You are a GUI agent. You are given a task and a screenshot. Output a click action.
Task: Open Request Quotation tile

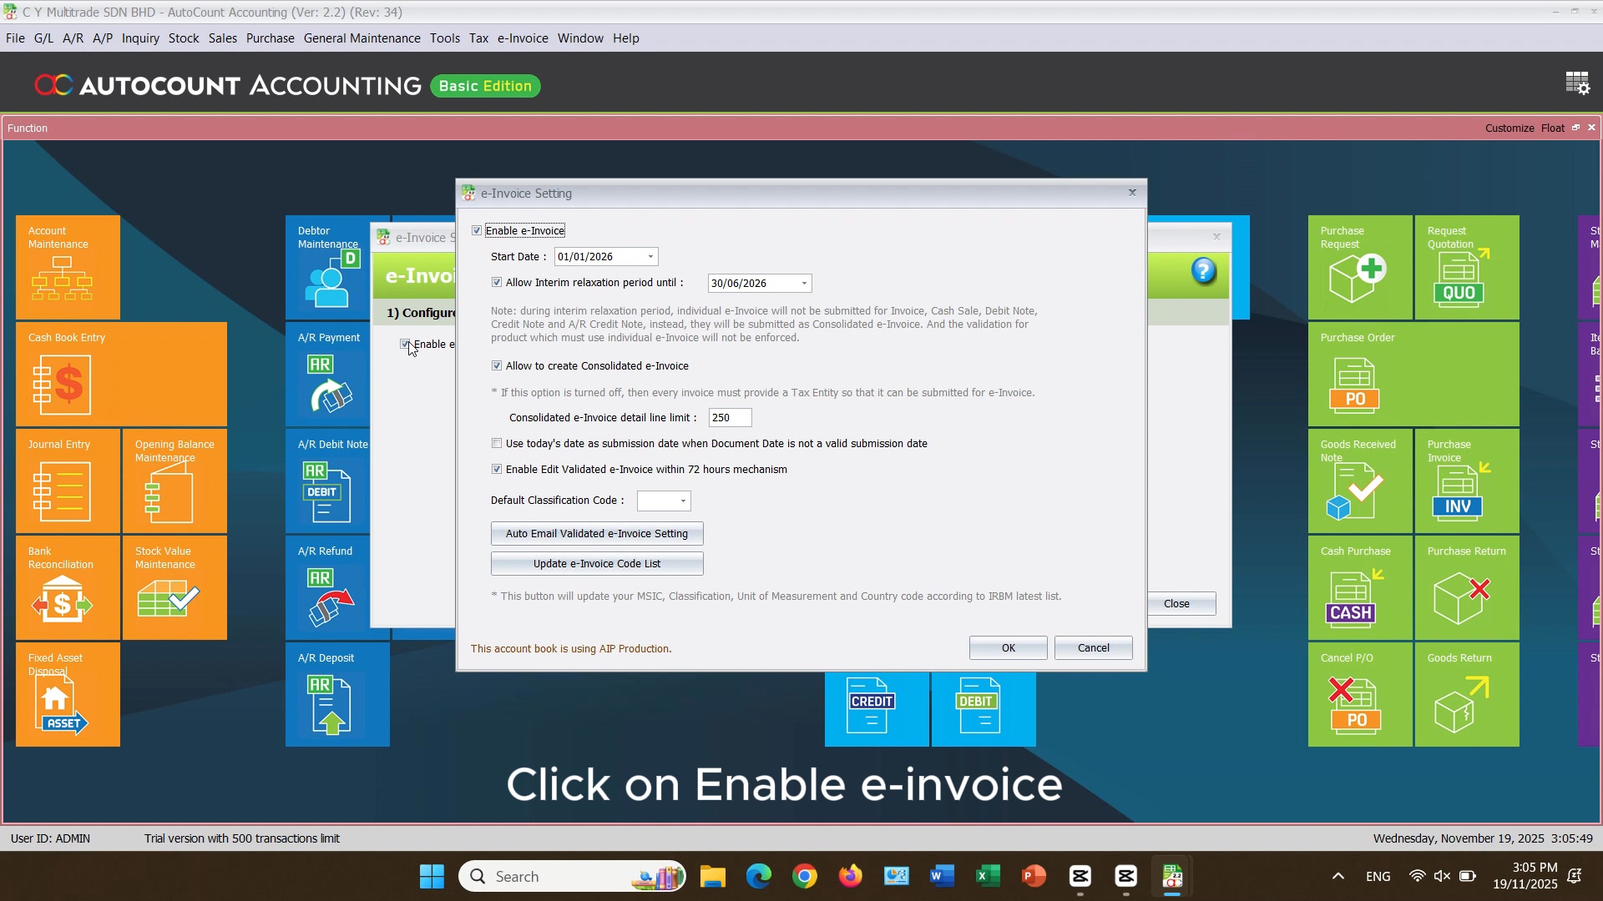coord(1467,268)
